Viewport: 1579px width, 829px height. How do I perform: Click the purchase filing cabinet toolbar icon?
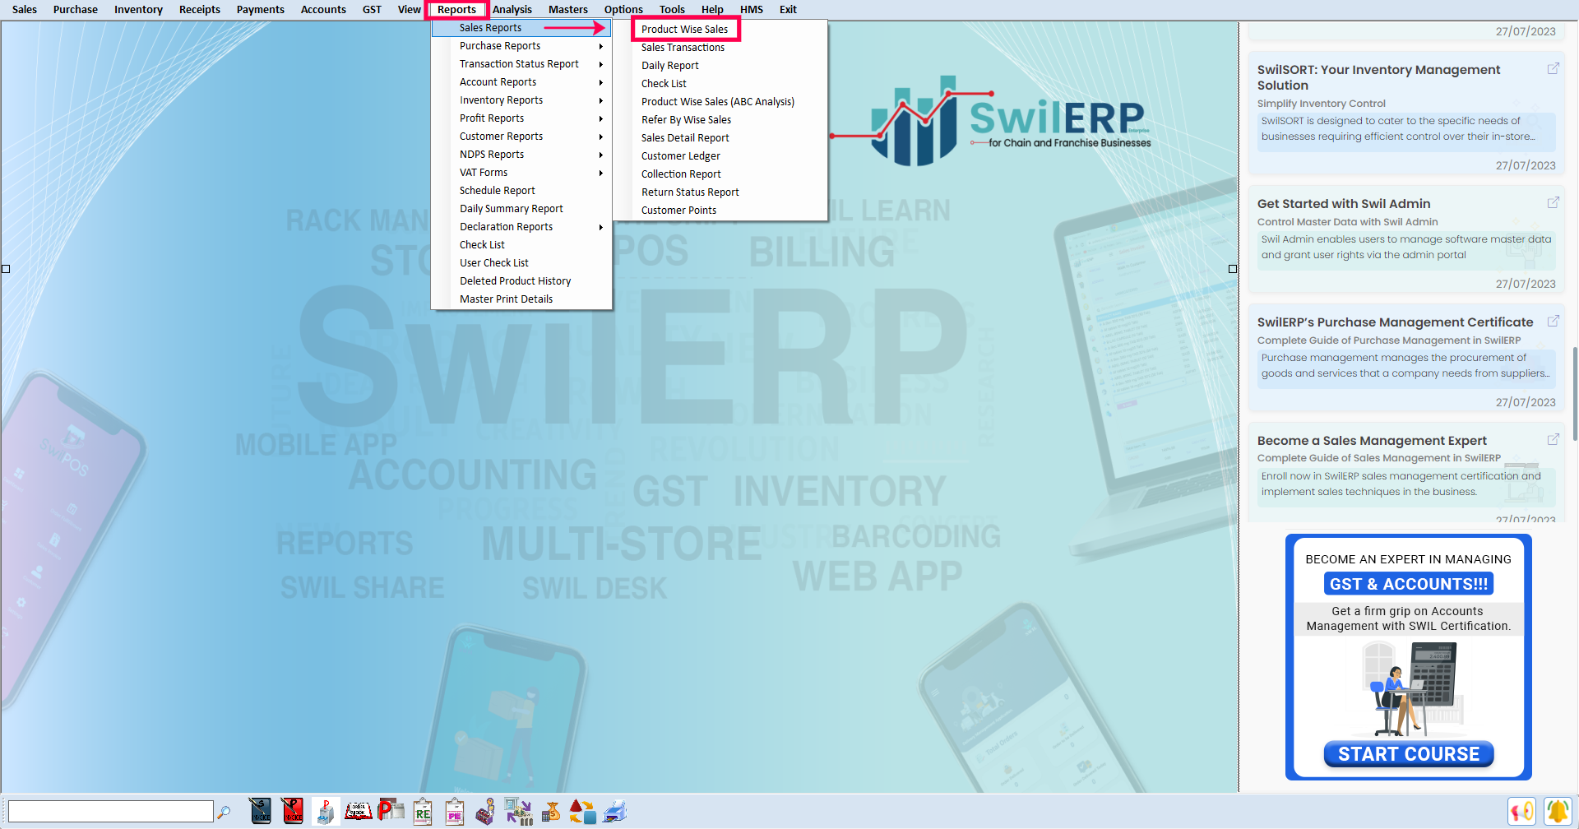[326, 811]
